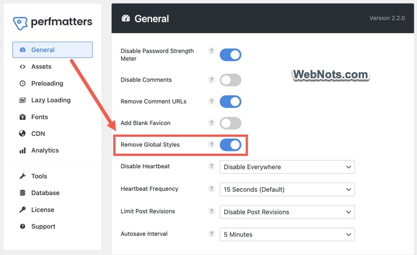Toggle off Remove Global Styles
Screen dimensions: 417x255
[x=230, y=145]
